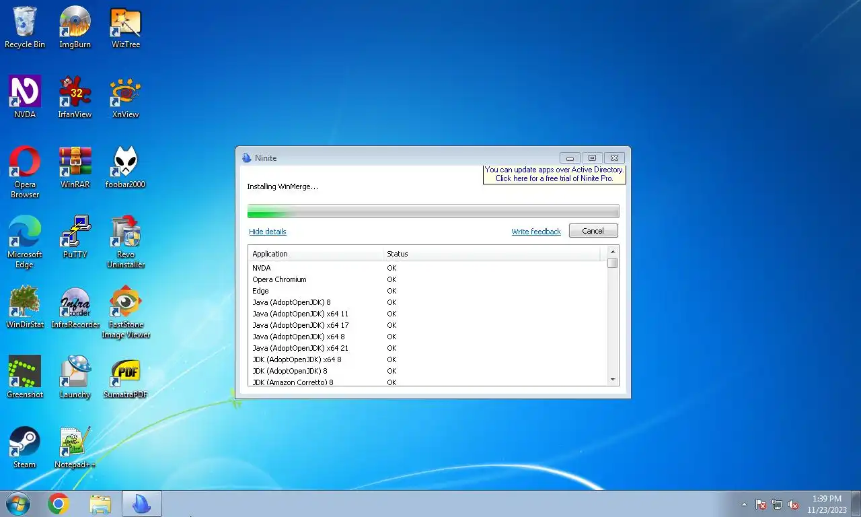Cancel the Ninite installation
The image size is (861, 517).
[593, 231]
